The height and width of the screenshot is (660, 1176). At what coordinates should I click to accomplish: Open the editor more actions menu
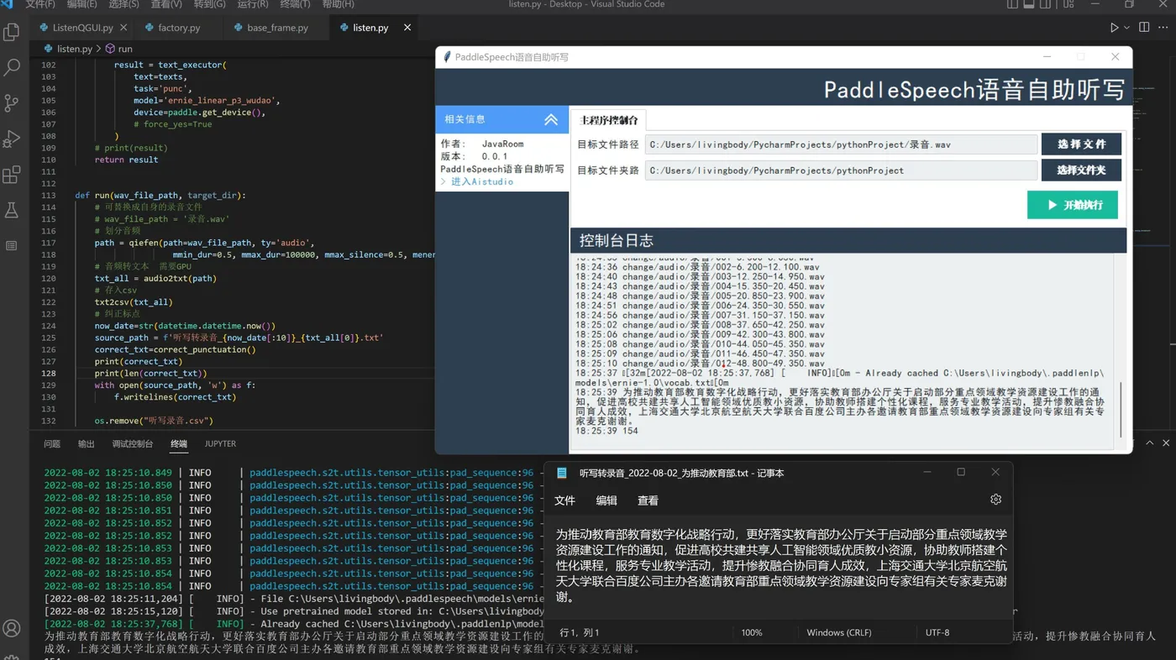tap(1163, 28)
